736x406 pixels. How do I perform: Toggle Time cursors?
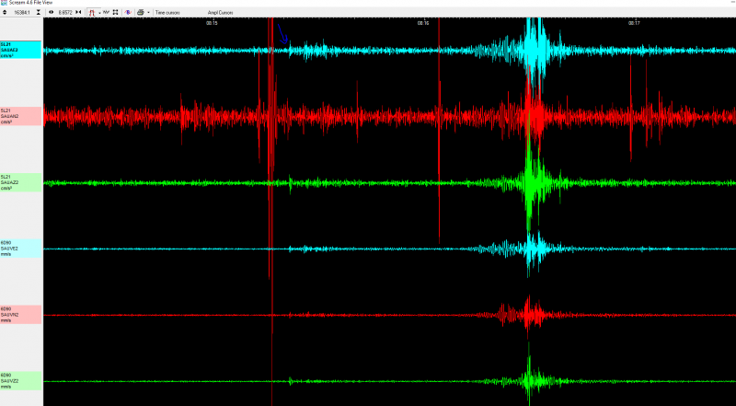tap(168, 13)
